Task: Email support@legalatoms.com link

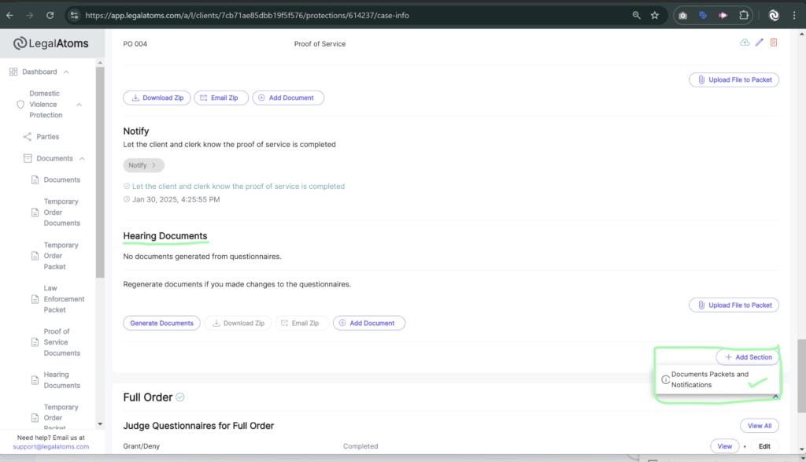Action: [x=51, y=446]
